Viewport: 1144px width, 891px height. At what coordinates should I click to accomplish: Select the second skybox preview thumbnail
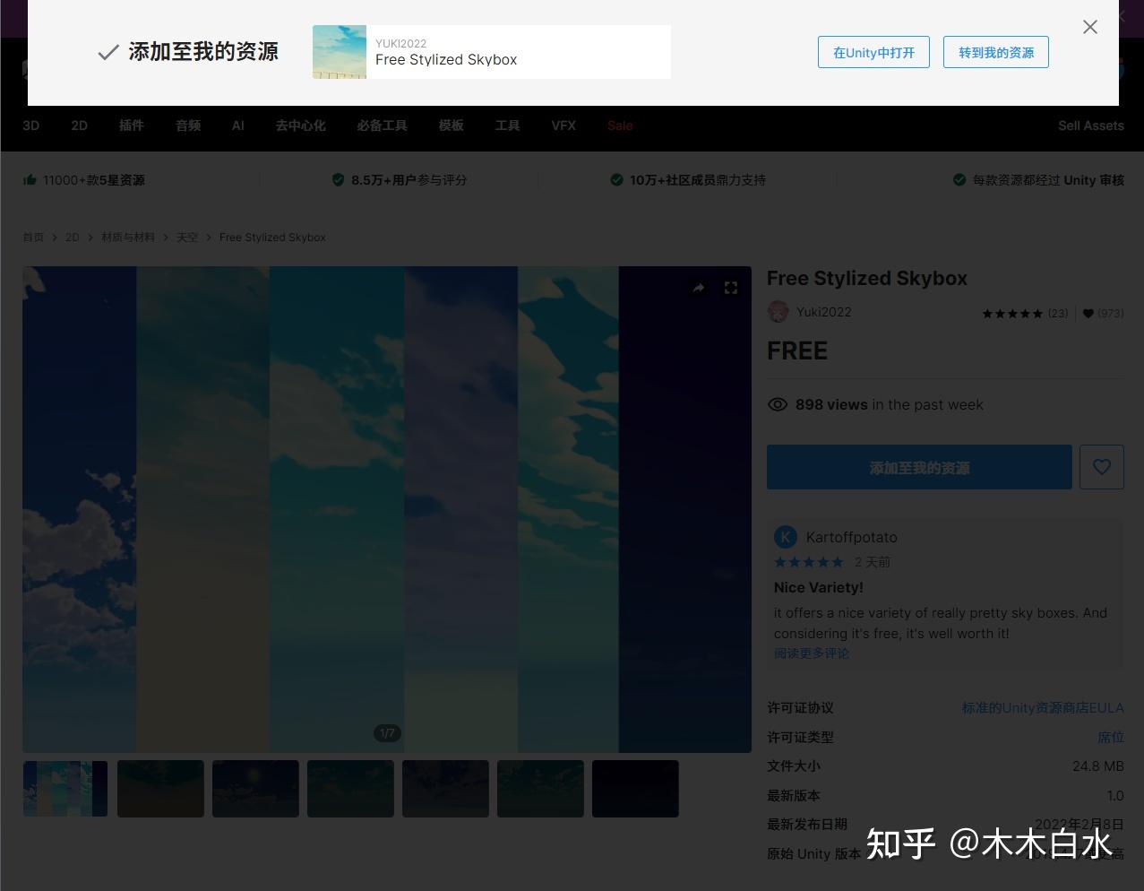tap(160, 789)
